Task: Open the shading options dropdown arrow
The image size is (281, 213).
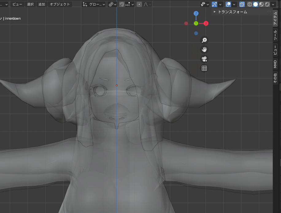Action: tap(273, 4)
